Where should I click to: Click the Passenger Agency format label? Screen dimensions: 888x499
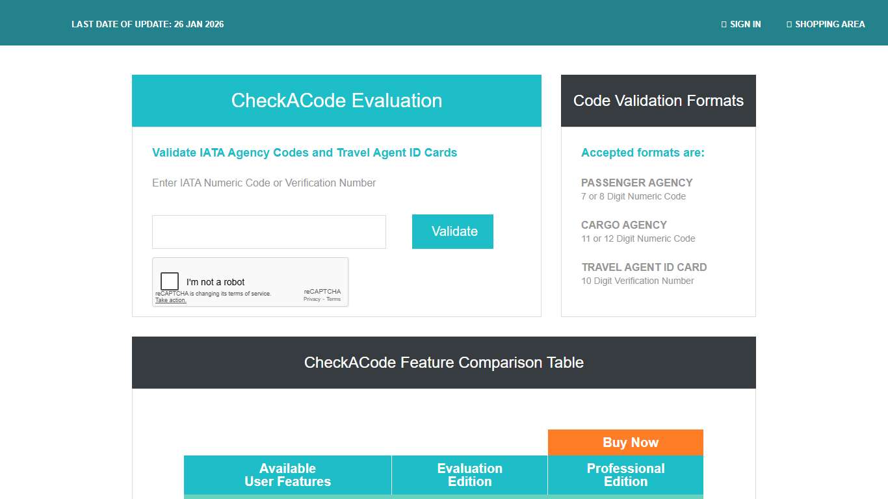pos(636,183)
